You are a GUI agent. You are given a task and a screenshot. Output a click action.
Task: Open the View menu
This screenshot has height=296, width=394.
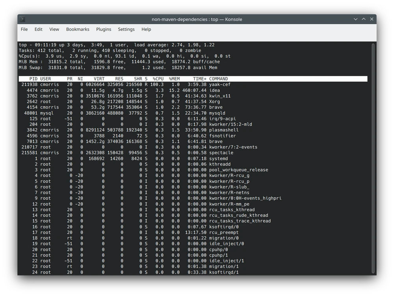[54, 29]
